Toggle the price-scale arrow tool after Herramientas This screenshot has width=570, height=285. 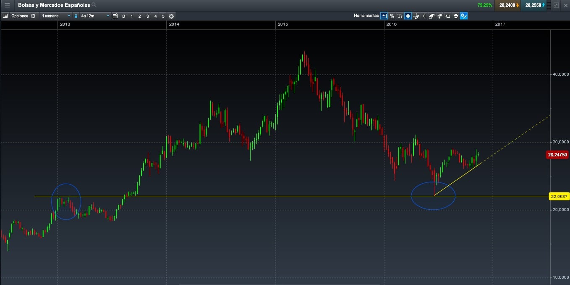[384, 16]
